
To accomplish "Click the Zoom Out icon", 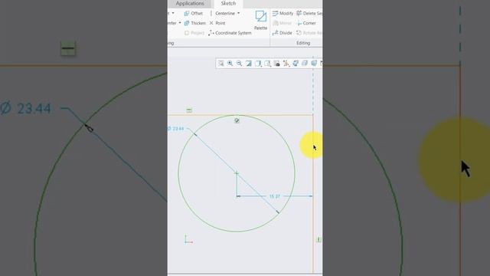I will tap(240, 64).
